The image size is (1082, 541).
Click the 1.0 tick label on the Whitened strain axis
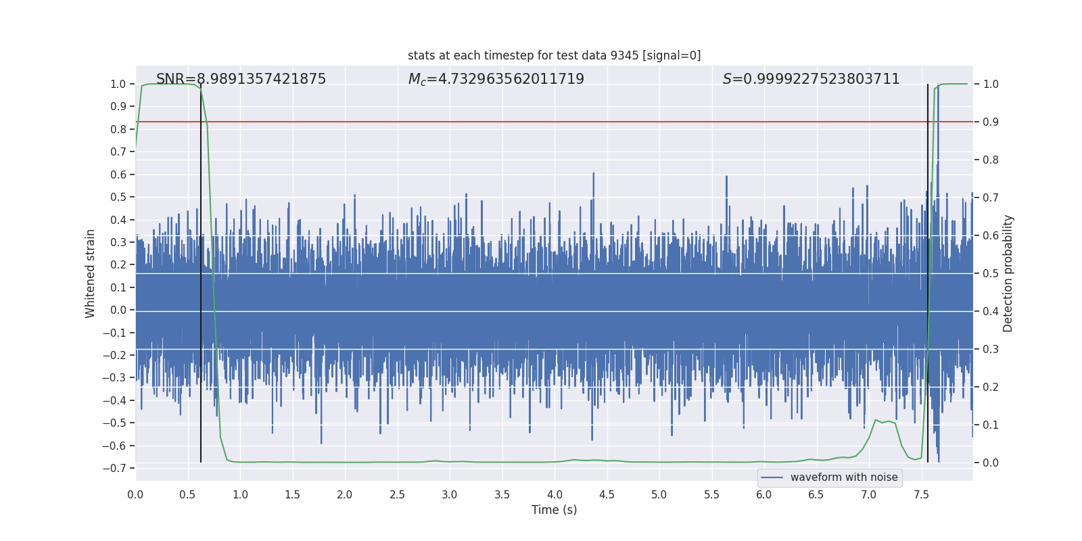click(x=118, y=84)
